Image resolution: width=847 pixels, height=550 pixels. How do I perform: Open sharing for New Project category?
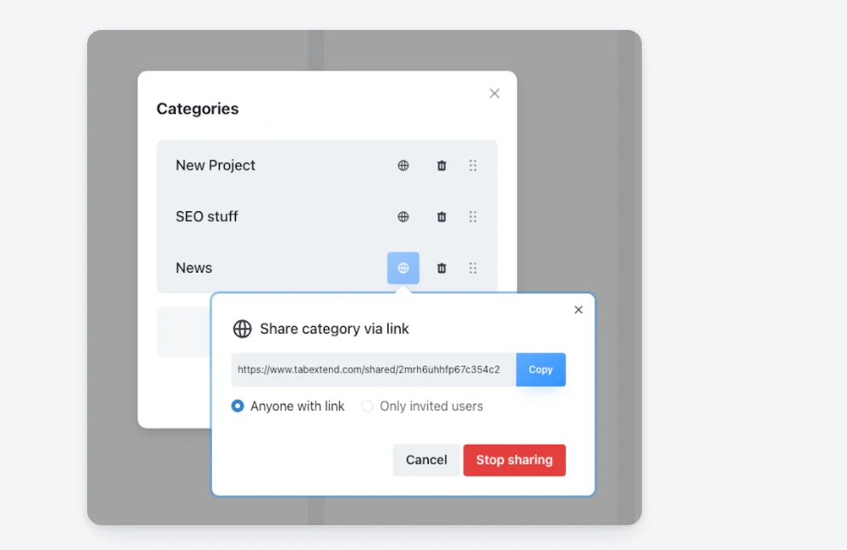403,166
